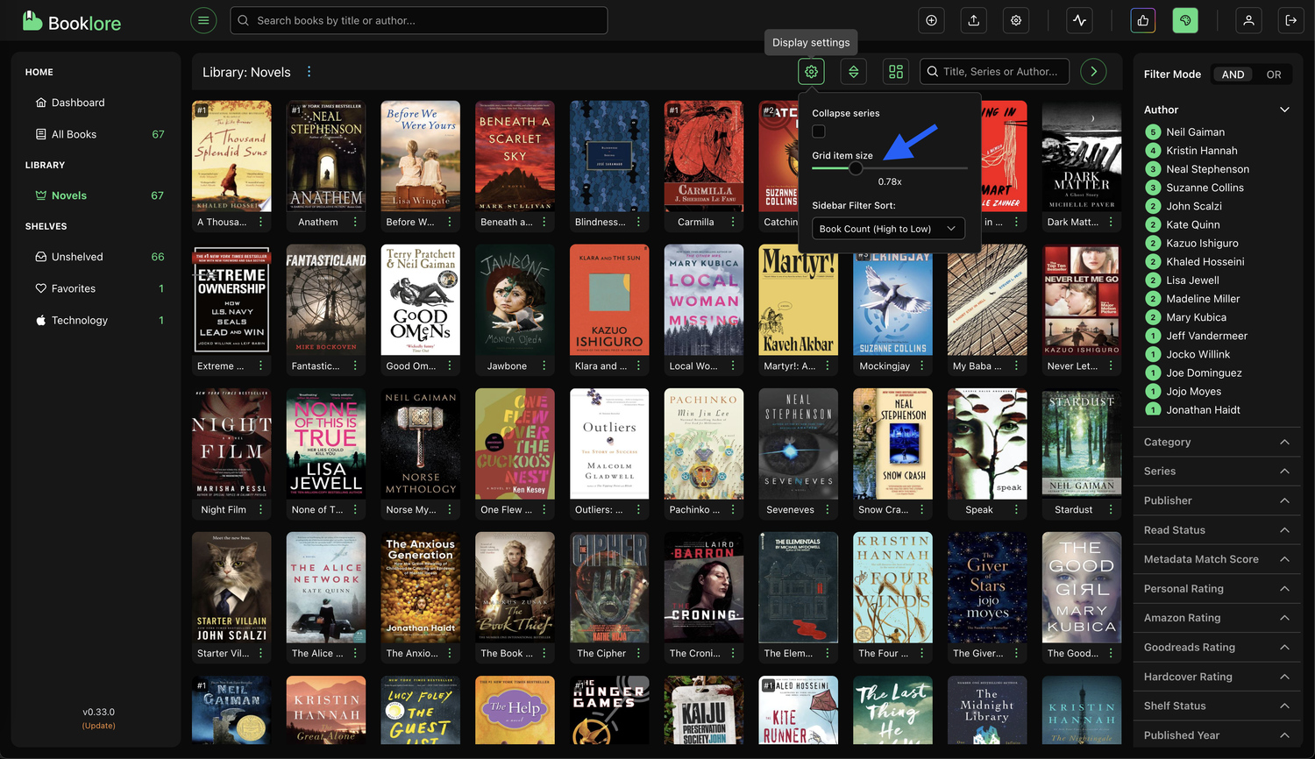Open Dashboard in the sidebar
This screenshot has width=1315, height=759.
(x=78, y=103)
